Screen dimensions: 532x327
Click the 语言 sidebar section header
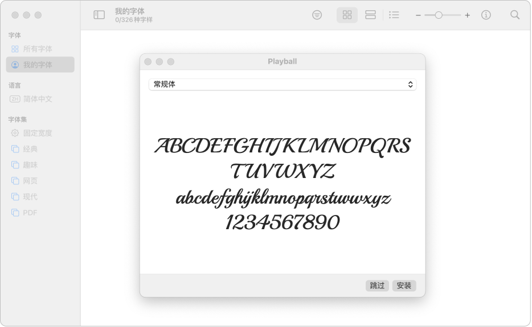pos(15,85)
